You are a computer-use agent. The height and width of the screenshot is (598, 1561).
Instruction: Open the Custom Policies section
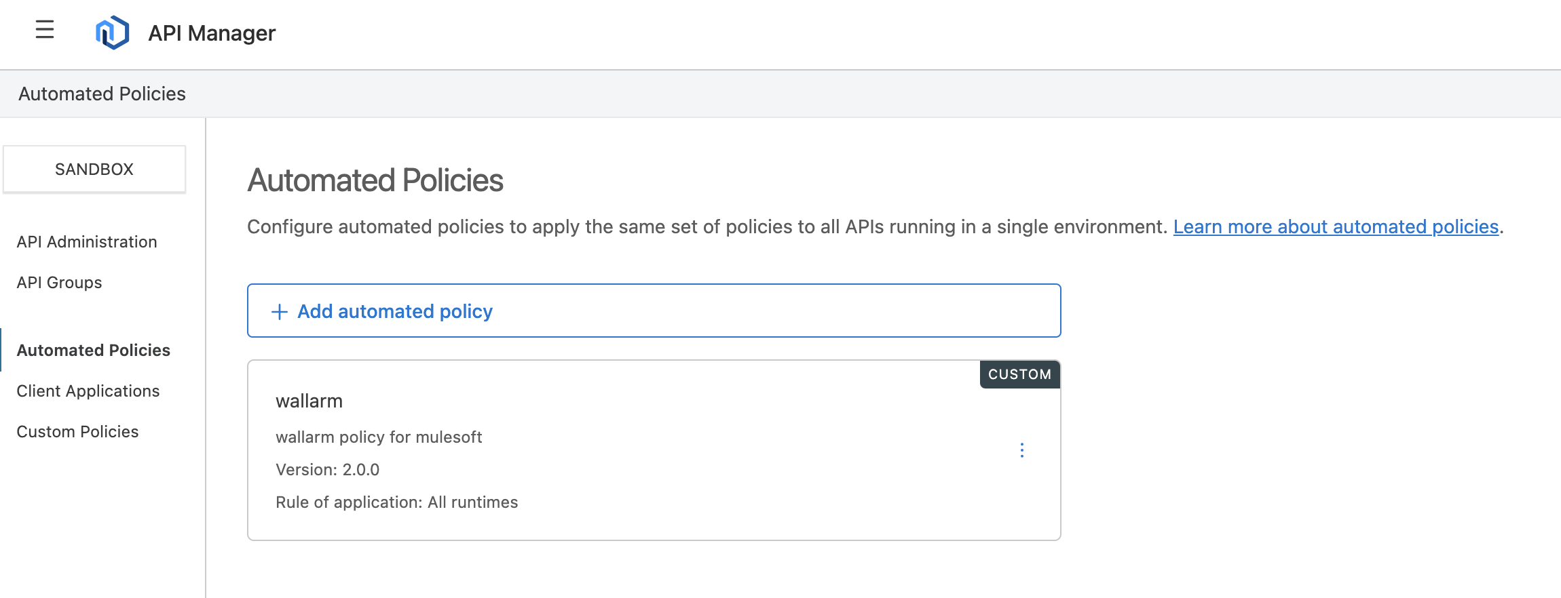point(77,432)
